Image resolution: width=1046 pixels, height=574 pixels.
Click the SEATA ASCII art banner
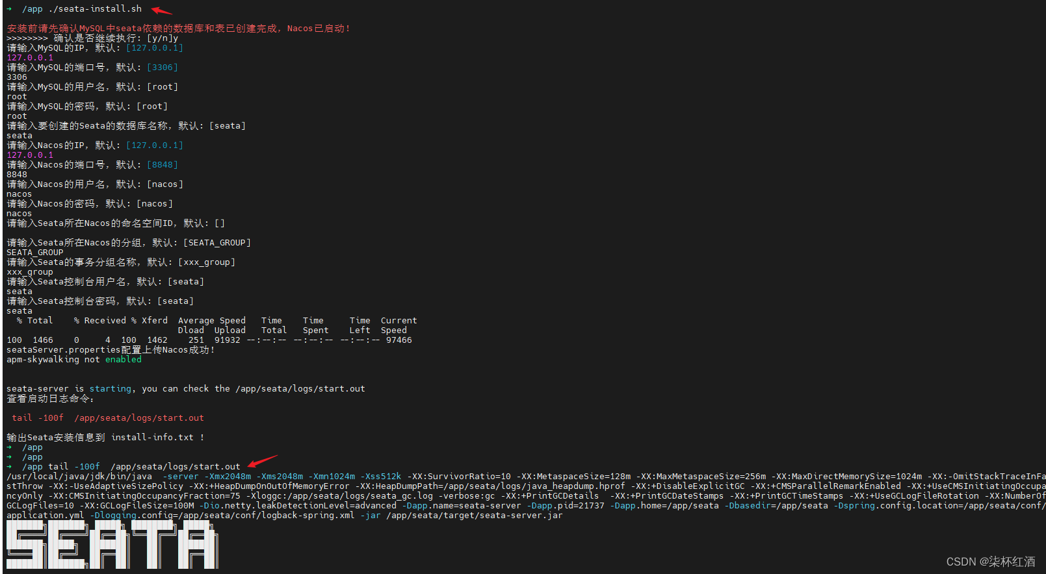pos(112,545)
